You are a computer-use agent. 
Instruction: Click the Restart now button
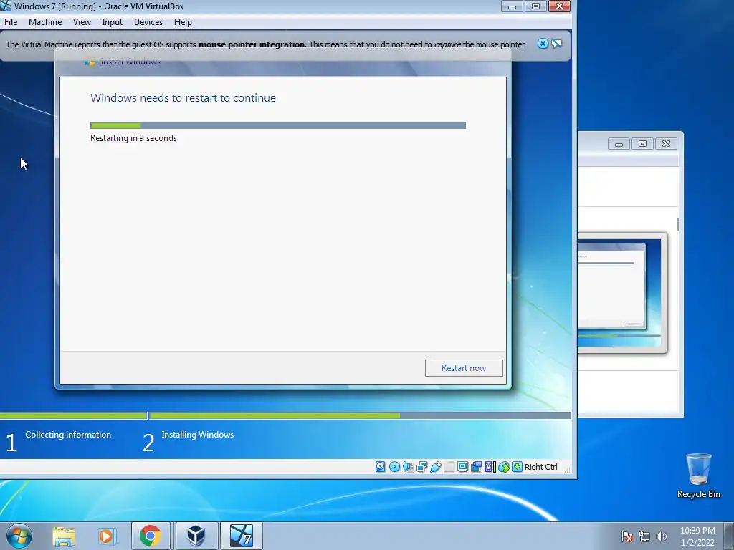[x=464, y=368]
